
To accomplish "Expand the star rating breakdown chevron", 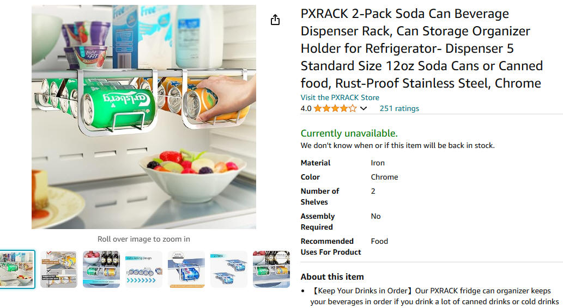I will tap(364, 108).
